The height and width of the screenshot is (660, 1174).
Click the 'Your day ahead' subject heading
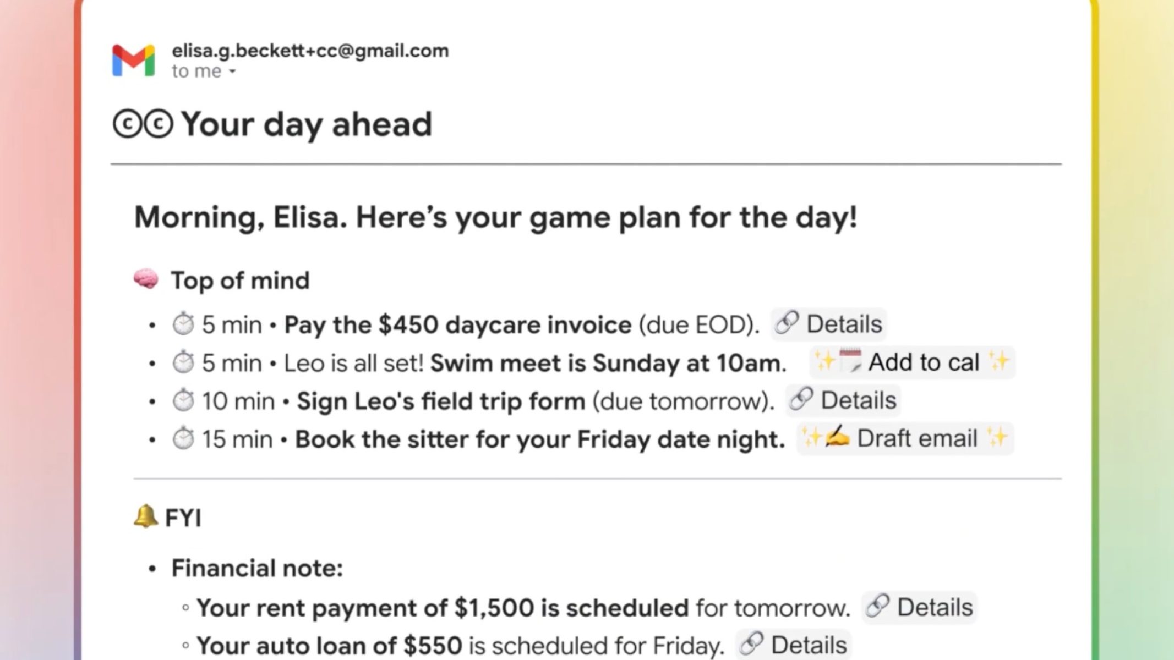pos(307,124)
